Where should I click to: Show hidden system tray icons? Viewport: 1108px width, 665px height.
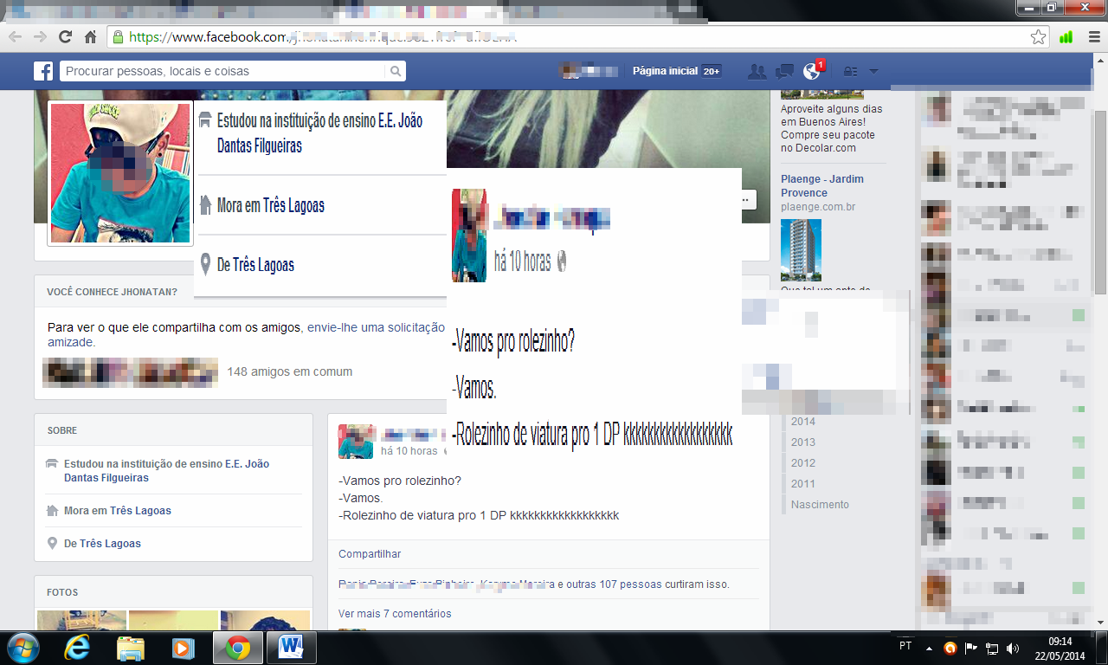click(x=929, y=648)
